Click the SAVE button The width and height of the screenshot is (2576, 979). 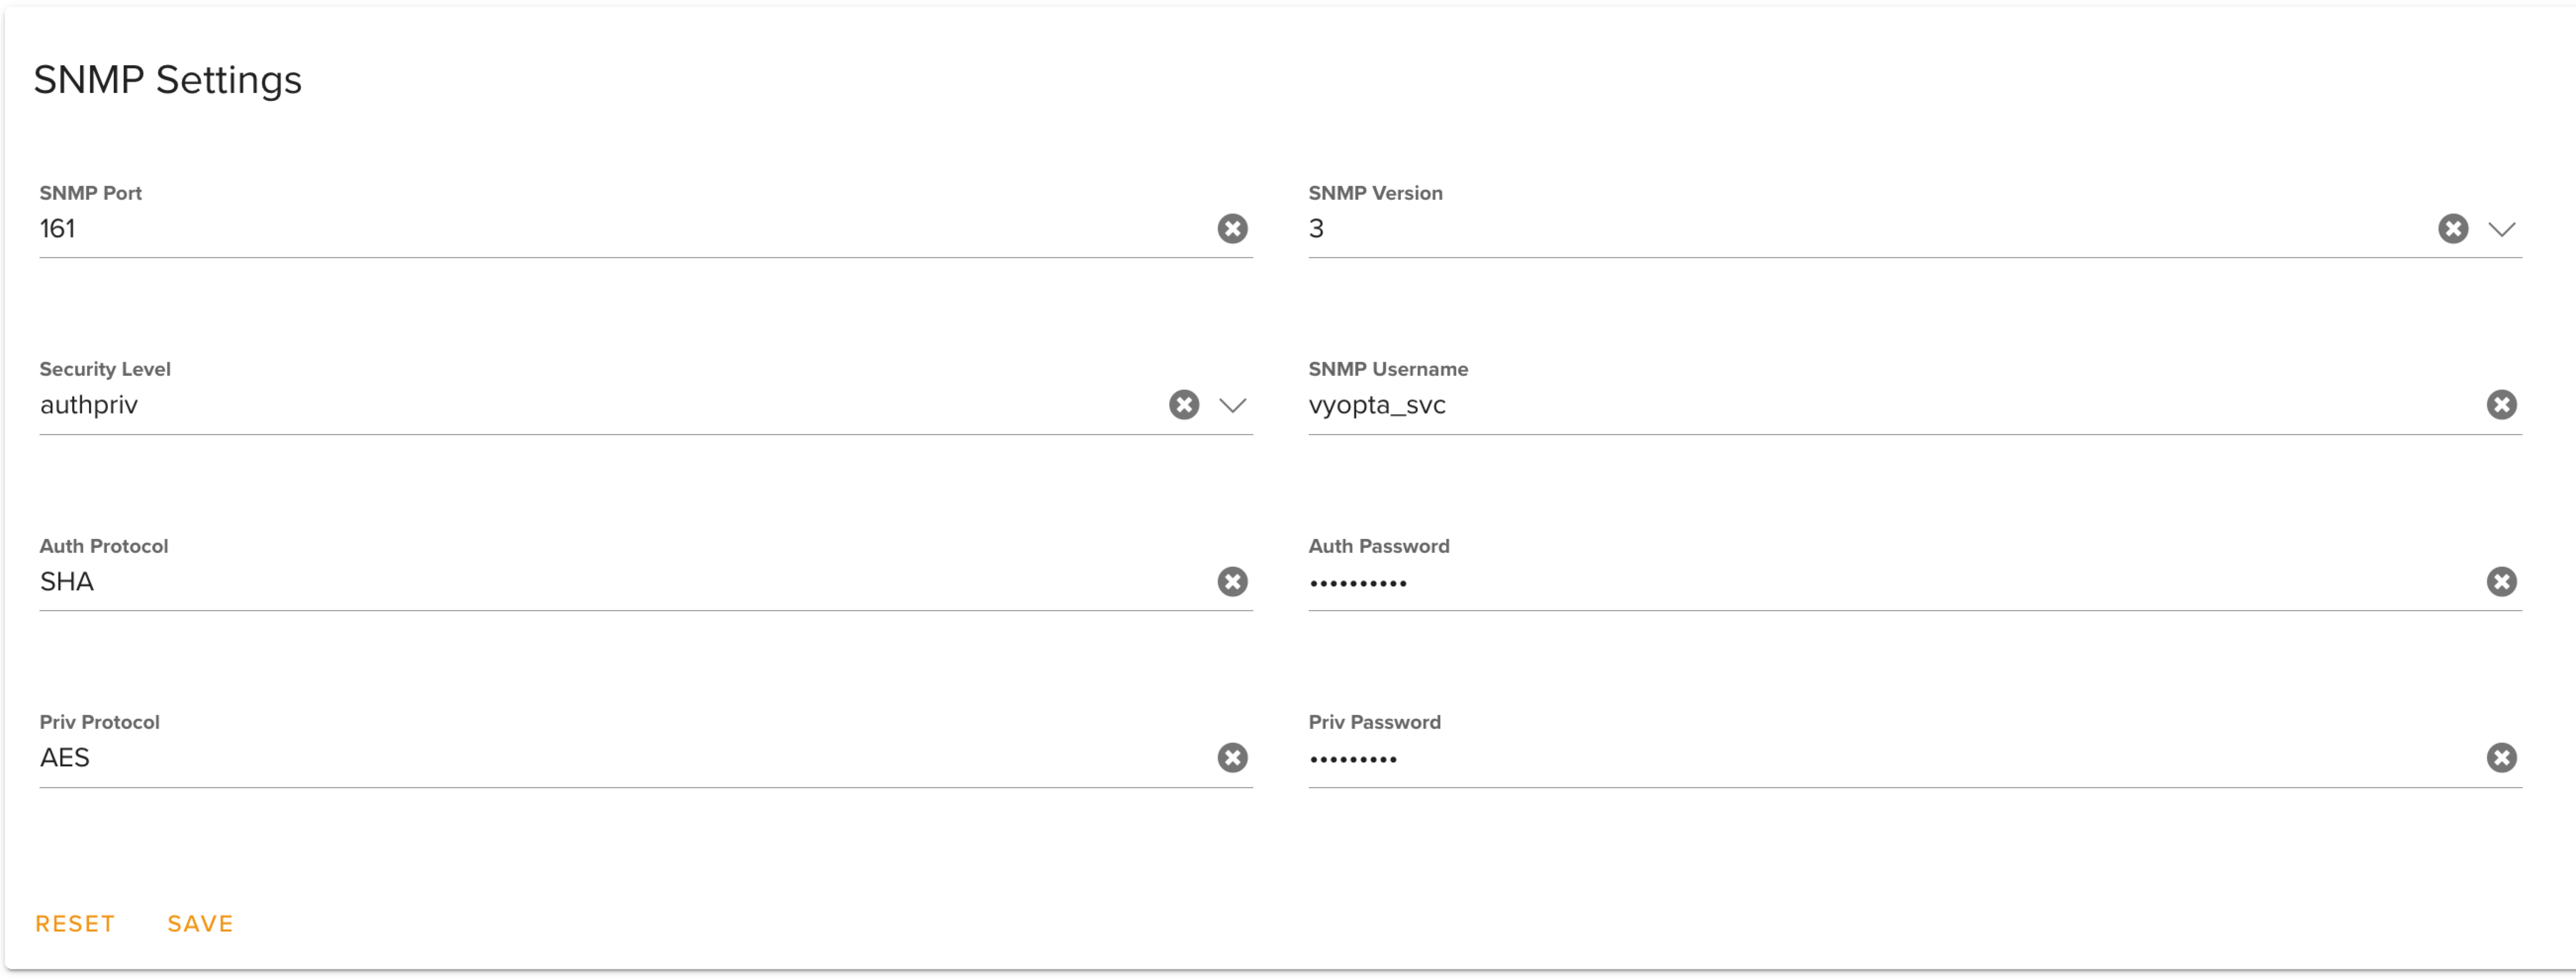point(200,924)
